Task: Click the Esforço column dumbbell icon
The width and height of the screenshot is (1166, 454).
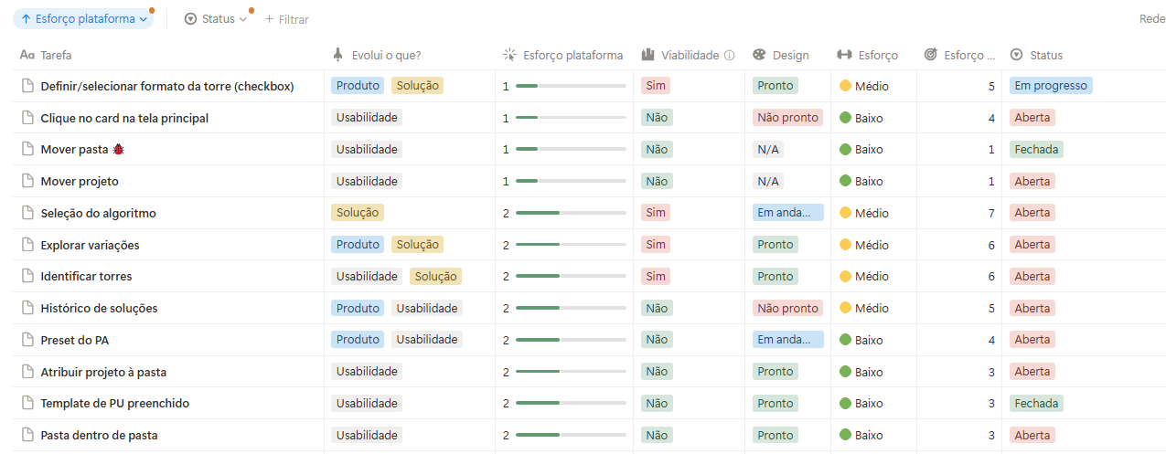Action: (844, 56)
